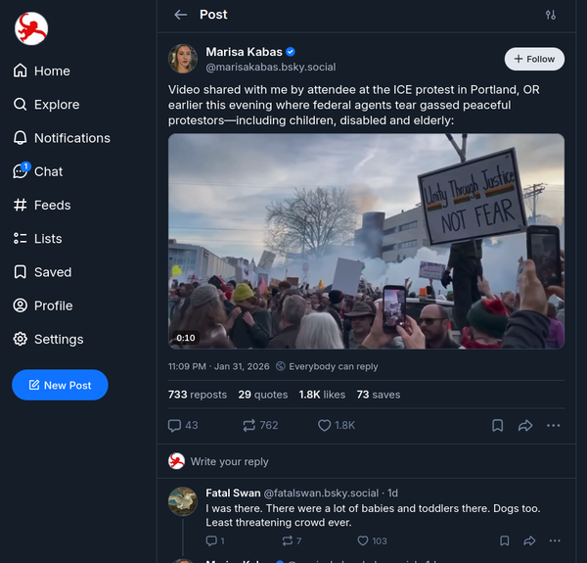View the 733 reposts list

pos(197,395)
